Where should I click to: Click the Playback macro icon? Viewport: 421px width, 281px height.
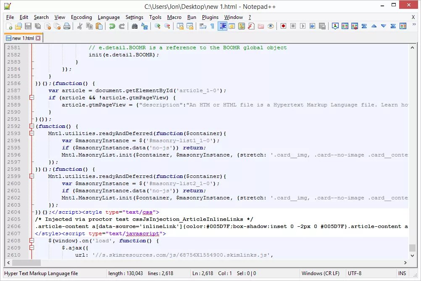(x=303, y=26)
